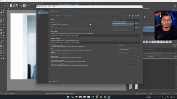Choose the etherRealMix checkpoint in list
This screenshot has width=177, height=99.
pos(123,26)
